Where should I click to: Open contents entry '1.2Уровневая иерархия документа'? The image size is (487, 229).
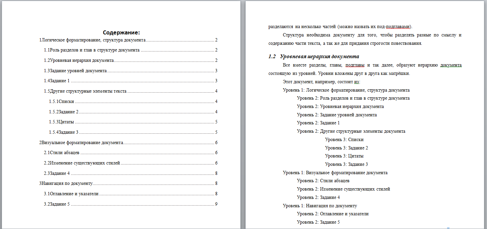(131, 61)
